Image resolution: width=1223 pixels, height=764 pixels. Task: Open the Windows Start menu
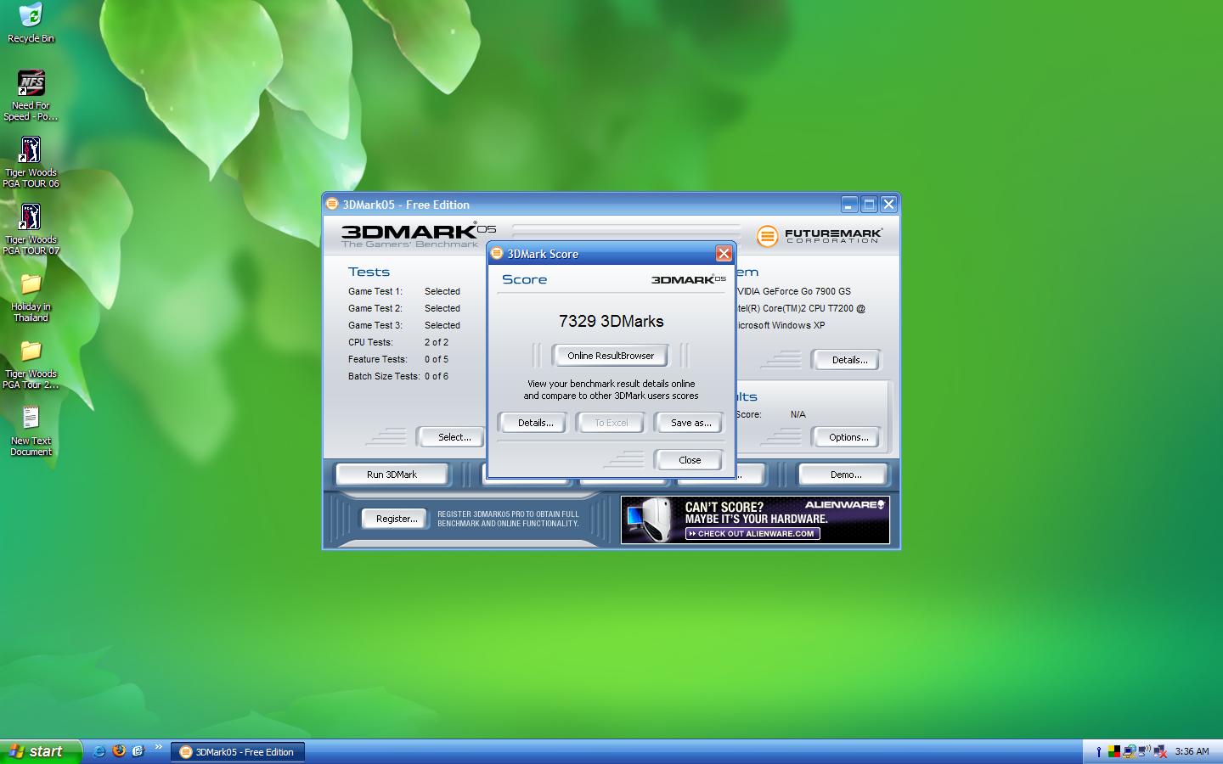[x=41, y=751]
